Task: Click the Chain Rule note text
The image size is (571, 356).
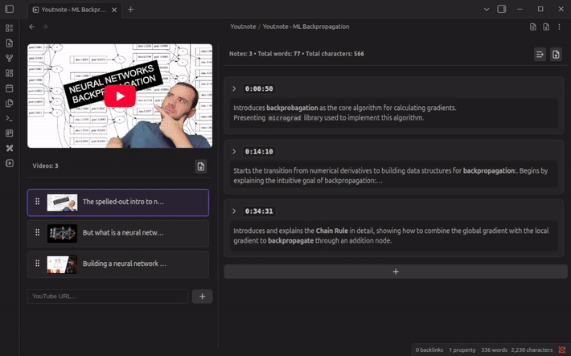Action: [x=394, y=235]
